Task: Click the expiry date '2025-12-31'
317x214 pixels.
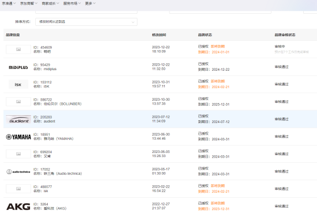Action: tap(221, 105)
